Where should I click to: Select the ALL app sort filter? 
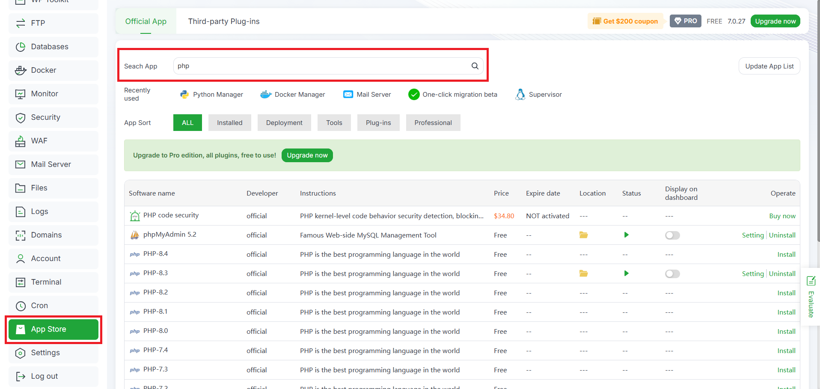(x=187, y=123)
